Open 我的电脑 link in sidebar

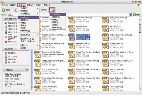coord(12,59)
